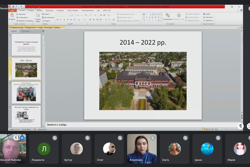The width and height of the screenshot is (250, 167).
Task: Open the Layout (Макет) dropdown
Action: (x=47, y=14)
